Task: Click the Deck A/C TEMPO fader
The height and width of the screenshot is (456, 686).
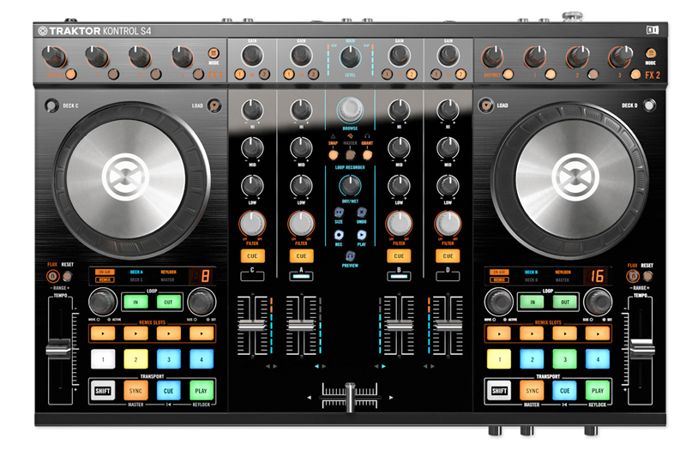Action: [x=58, y=349]
